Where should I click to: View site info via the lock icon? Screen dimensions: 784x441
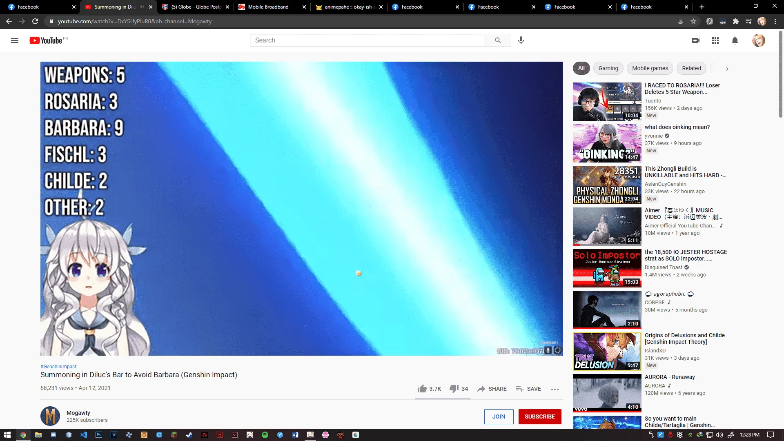tap(51, 21)
